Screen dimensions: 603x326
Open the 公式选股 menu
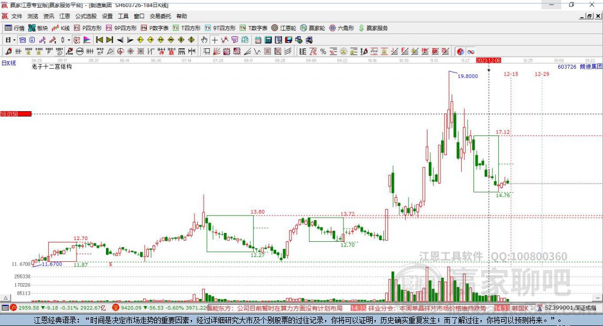(x=86, y=16)
